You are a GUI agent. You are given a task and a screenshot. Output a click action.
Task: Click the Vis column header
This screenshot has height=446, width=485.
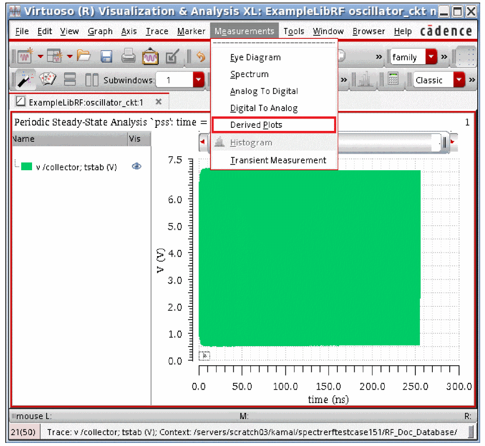point(140,139)
